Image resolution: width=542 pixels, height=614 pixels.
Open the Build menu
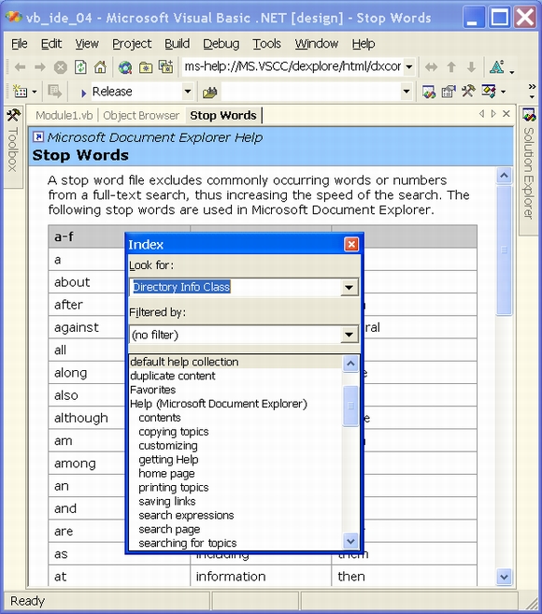177,44
